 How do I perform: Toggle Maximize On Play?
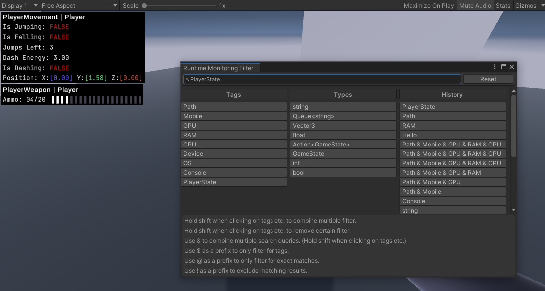(429, 5)
